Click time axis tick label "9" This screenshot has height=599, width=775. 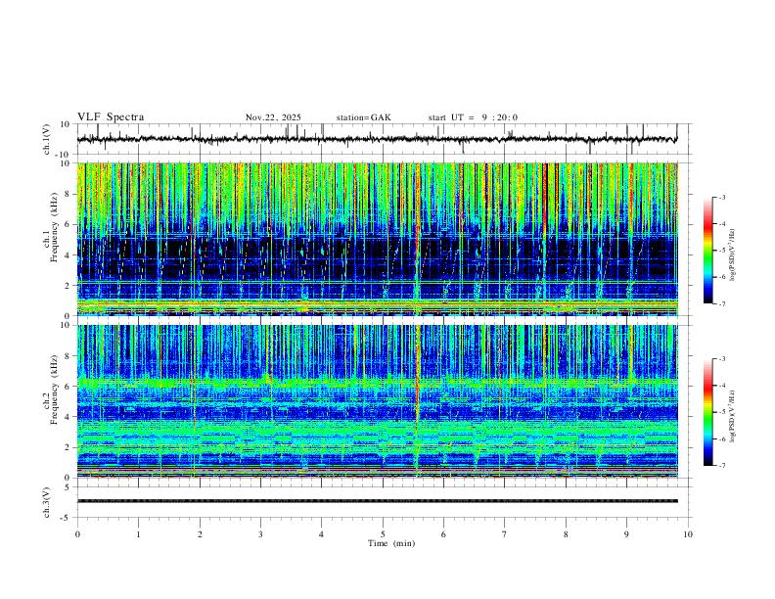pyautogui.click(x=626, y=534)
